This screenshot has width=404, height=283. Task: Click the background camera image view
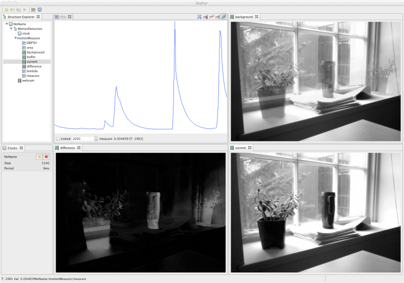(316, 81)
